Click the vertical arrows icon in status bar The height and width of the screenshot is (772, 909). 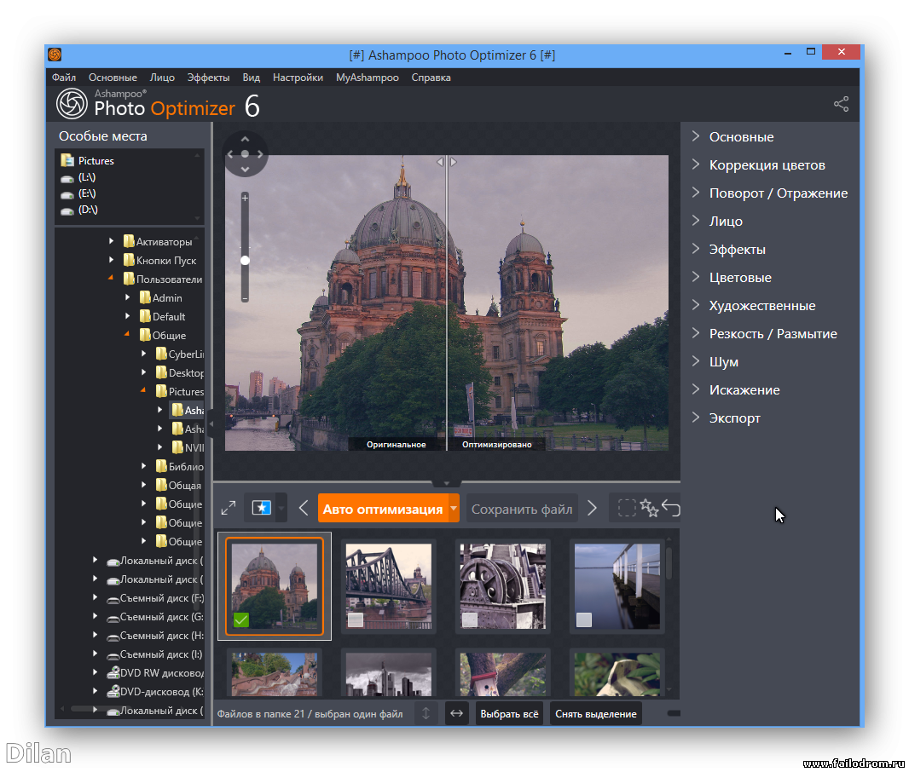[x=426, y=713]
